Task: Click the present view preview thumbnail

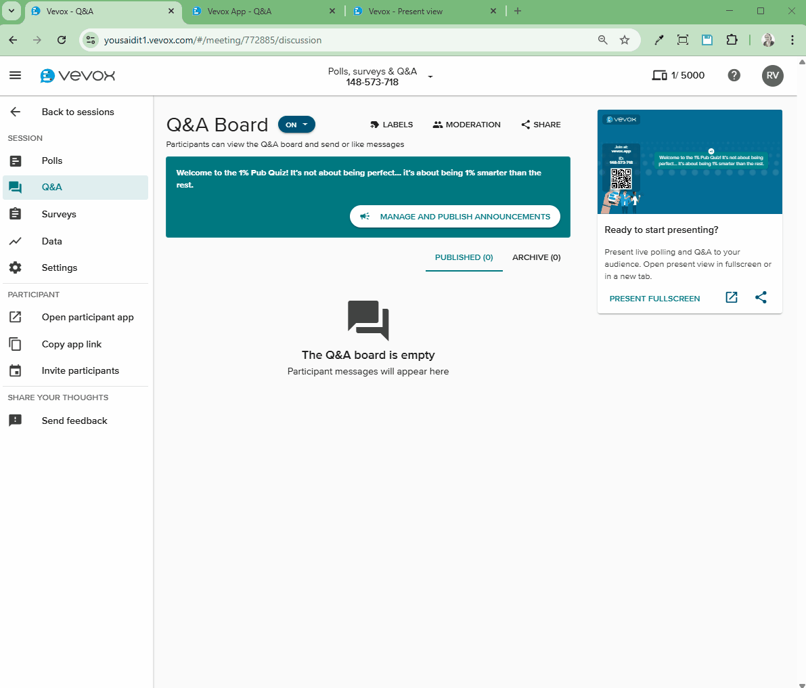Action: pyautogui.click(x=690, y=163)
